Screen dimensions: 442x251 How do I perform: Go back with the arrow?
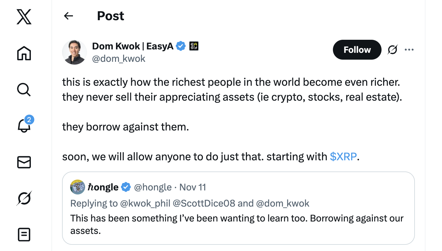click(x=68, y=16)
